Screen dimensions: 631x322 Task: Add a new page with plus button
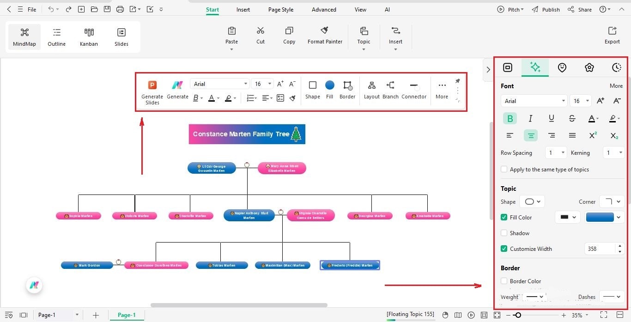(96, 315)
